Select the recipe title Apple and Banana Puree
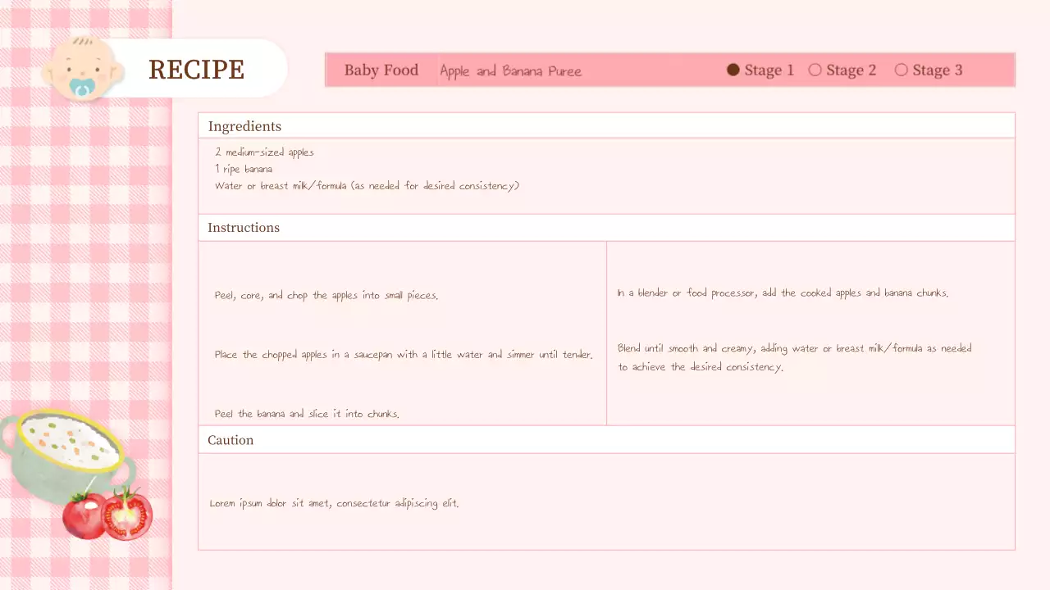 point(510,70)
